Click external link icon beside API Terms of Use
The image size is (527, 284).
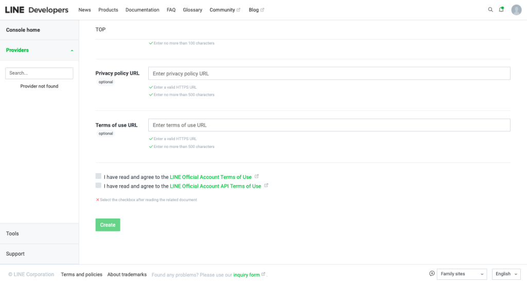coord(266,186)
